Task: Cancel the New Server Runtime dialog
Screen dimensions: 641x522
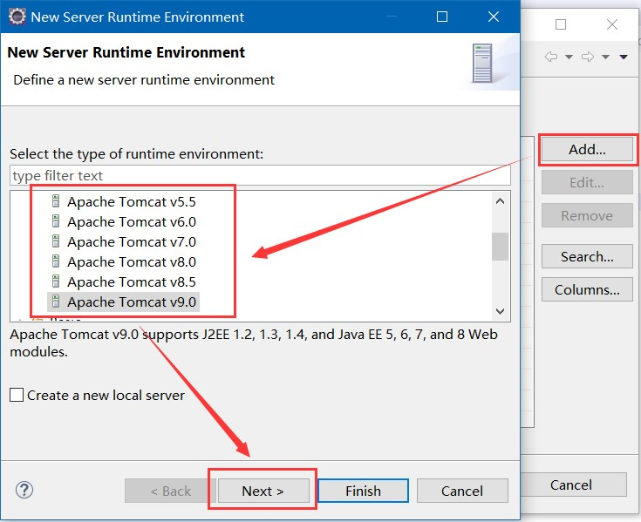Action: pyautogui.click(x=462, y=491)
